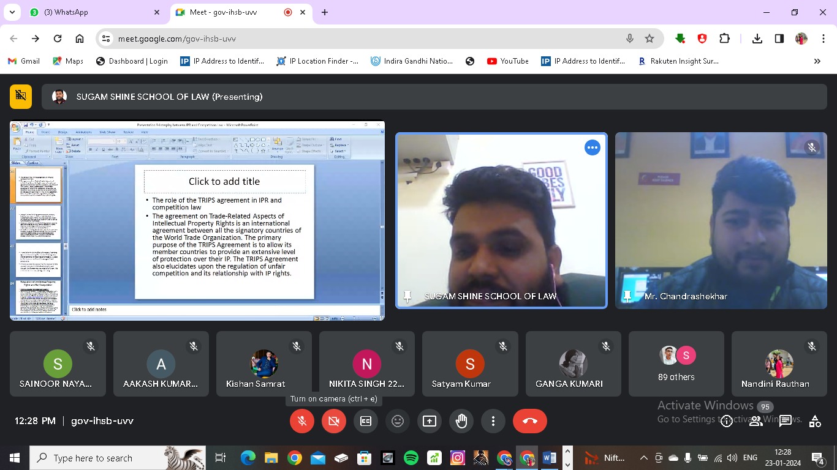Image resolution: width=837 pixels, height=470 pixels.
Task: Open the chat with everyone panel
Action: pos(786,421)
